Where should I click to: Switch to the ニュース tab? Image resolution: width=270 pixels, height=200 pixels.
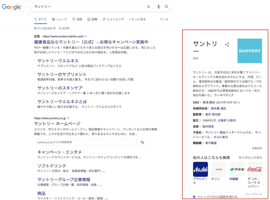[60, 19]
